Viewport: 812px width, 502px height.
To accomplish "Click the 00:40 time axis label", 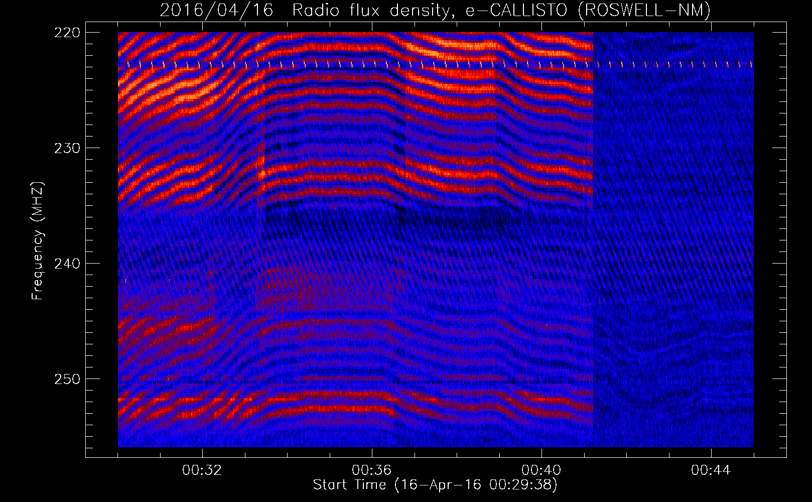I will click(542, 470).
